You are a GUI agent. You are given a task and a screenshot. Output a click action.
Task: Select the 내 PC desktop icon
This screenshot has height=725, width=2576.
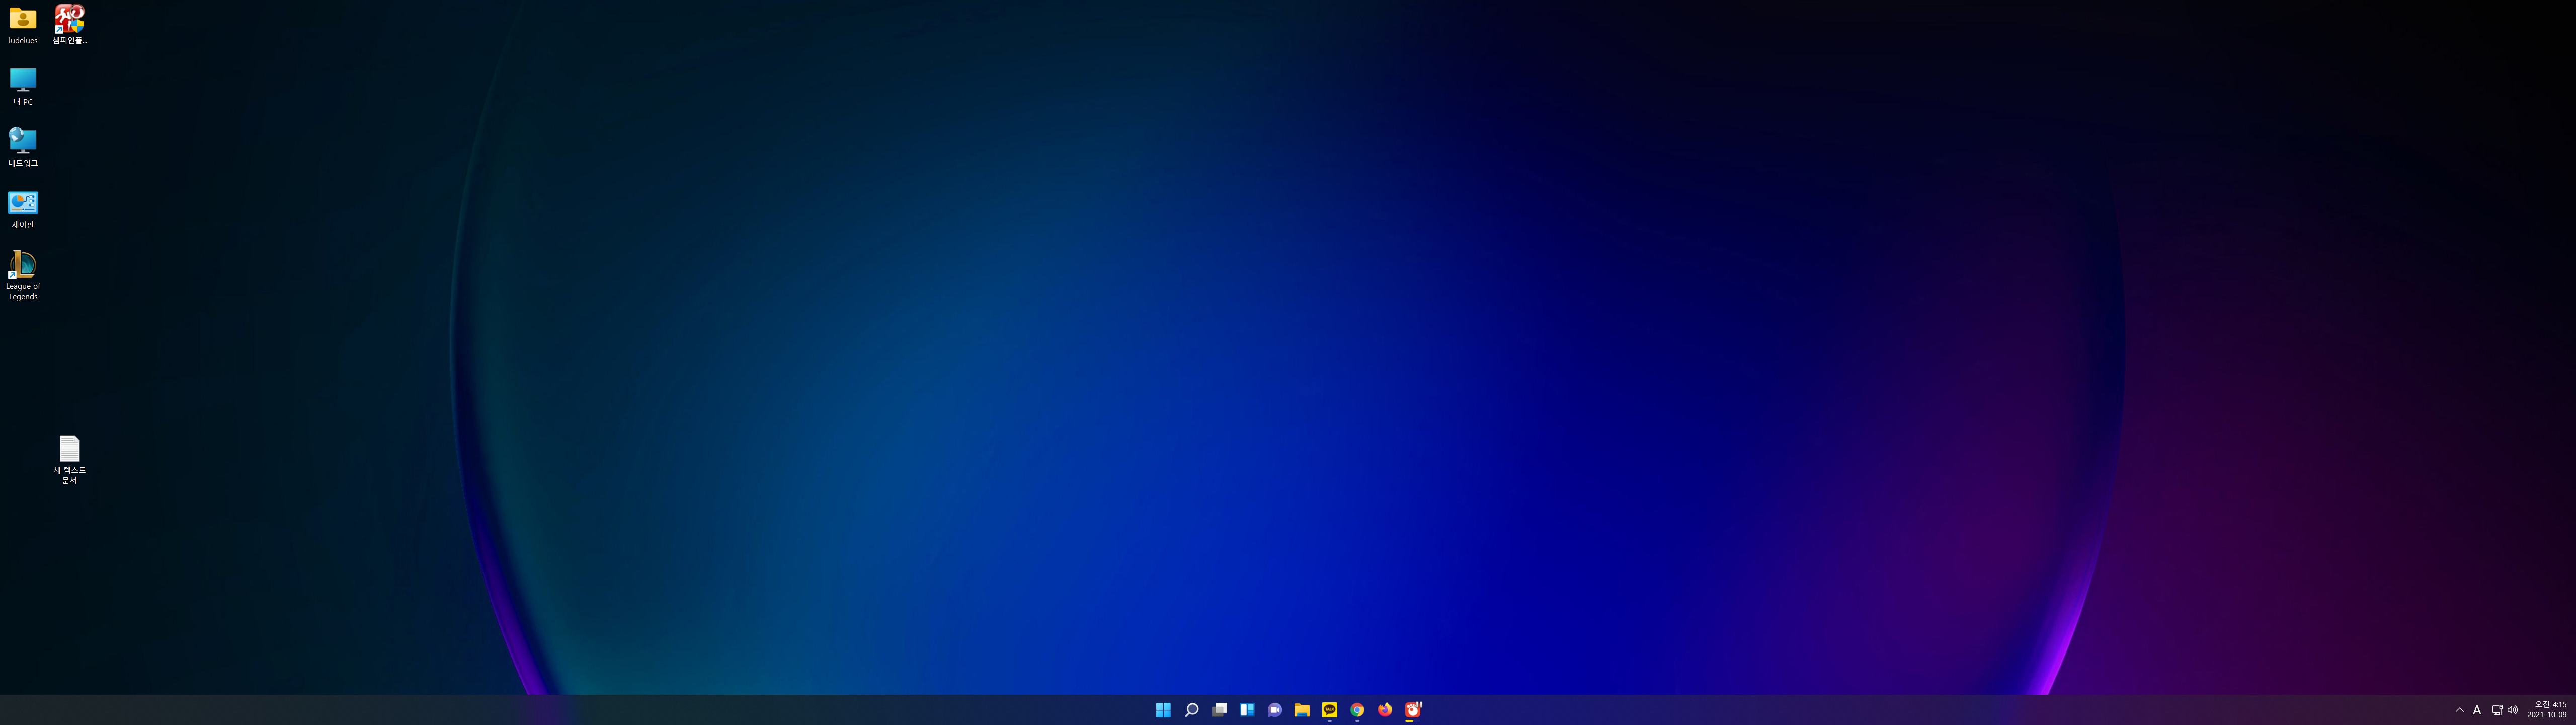(x=23, y=87)
